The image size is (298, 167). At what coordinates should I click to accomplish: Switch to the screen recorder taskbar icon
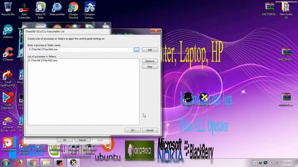pos(60,163)
